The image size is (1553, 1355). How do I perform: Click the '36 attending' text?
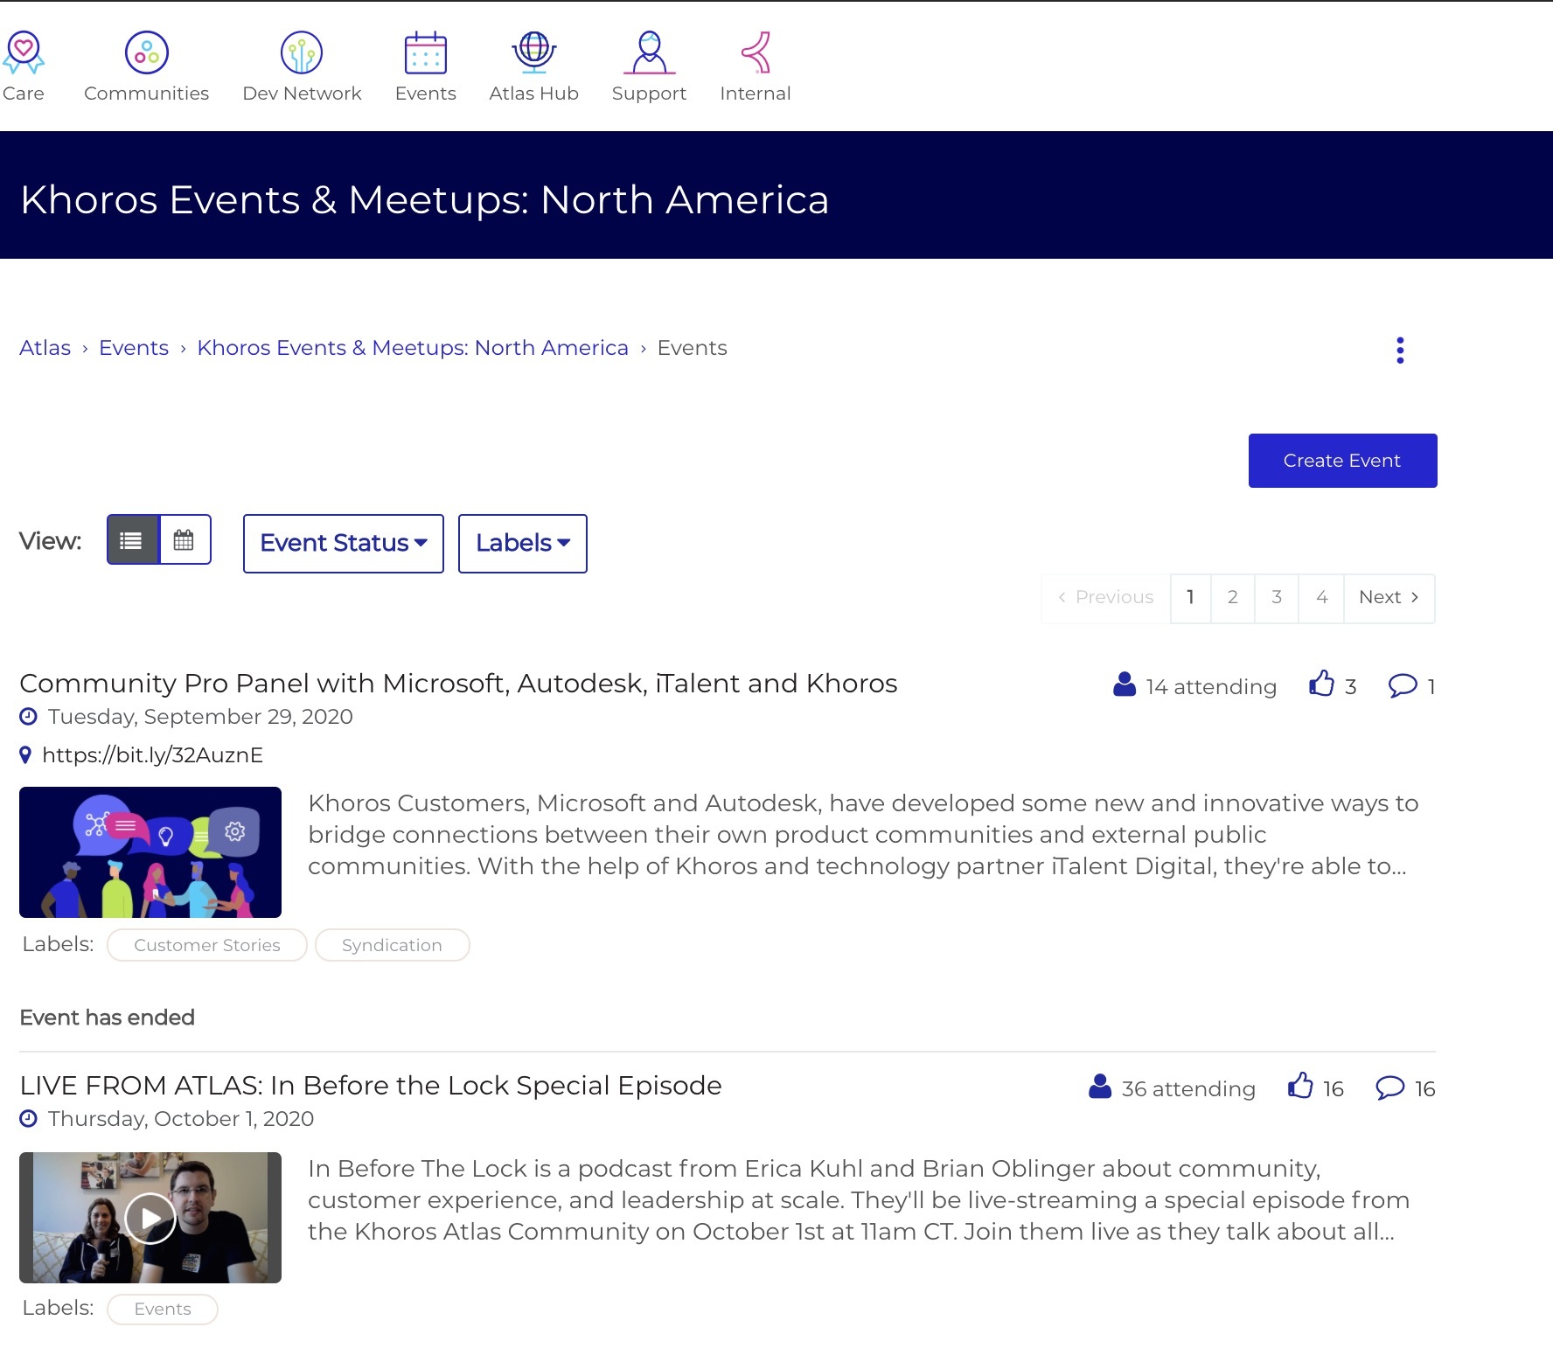(1188, 1089)
